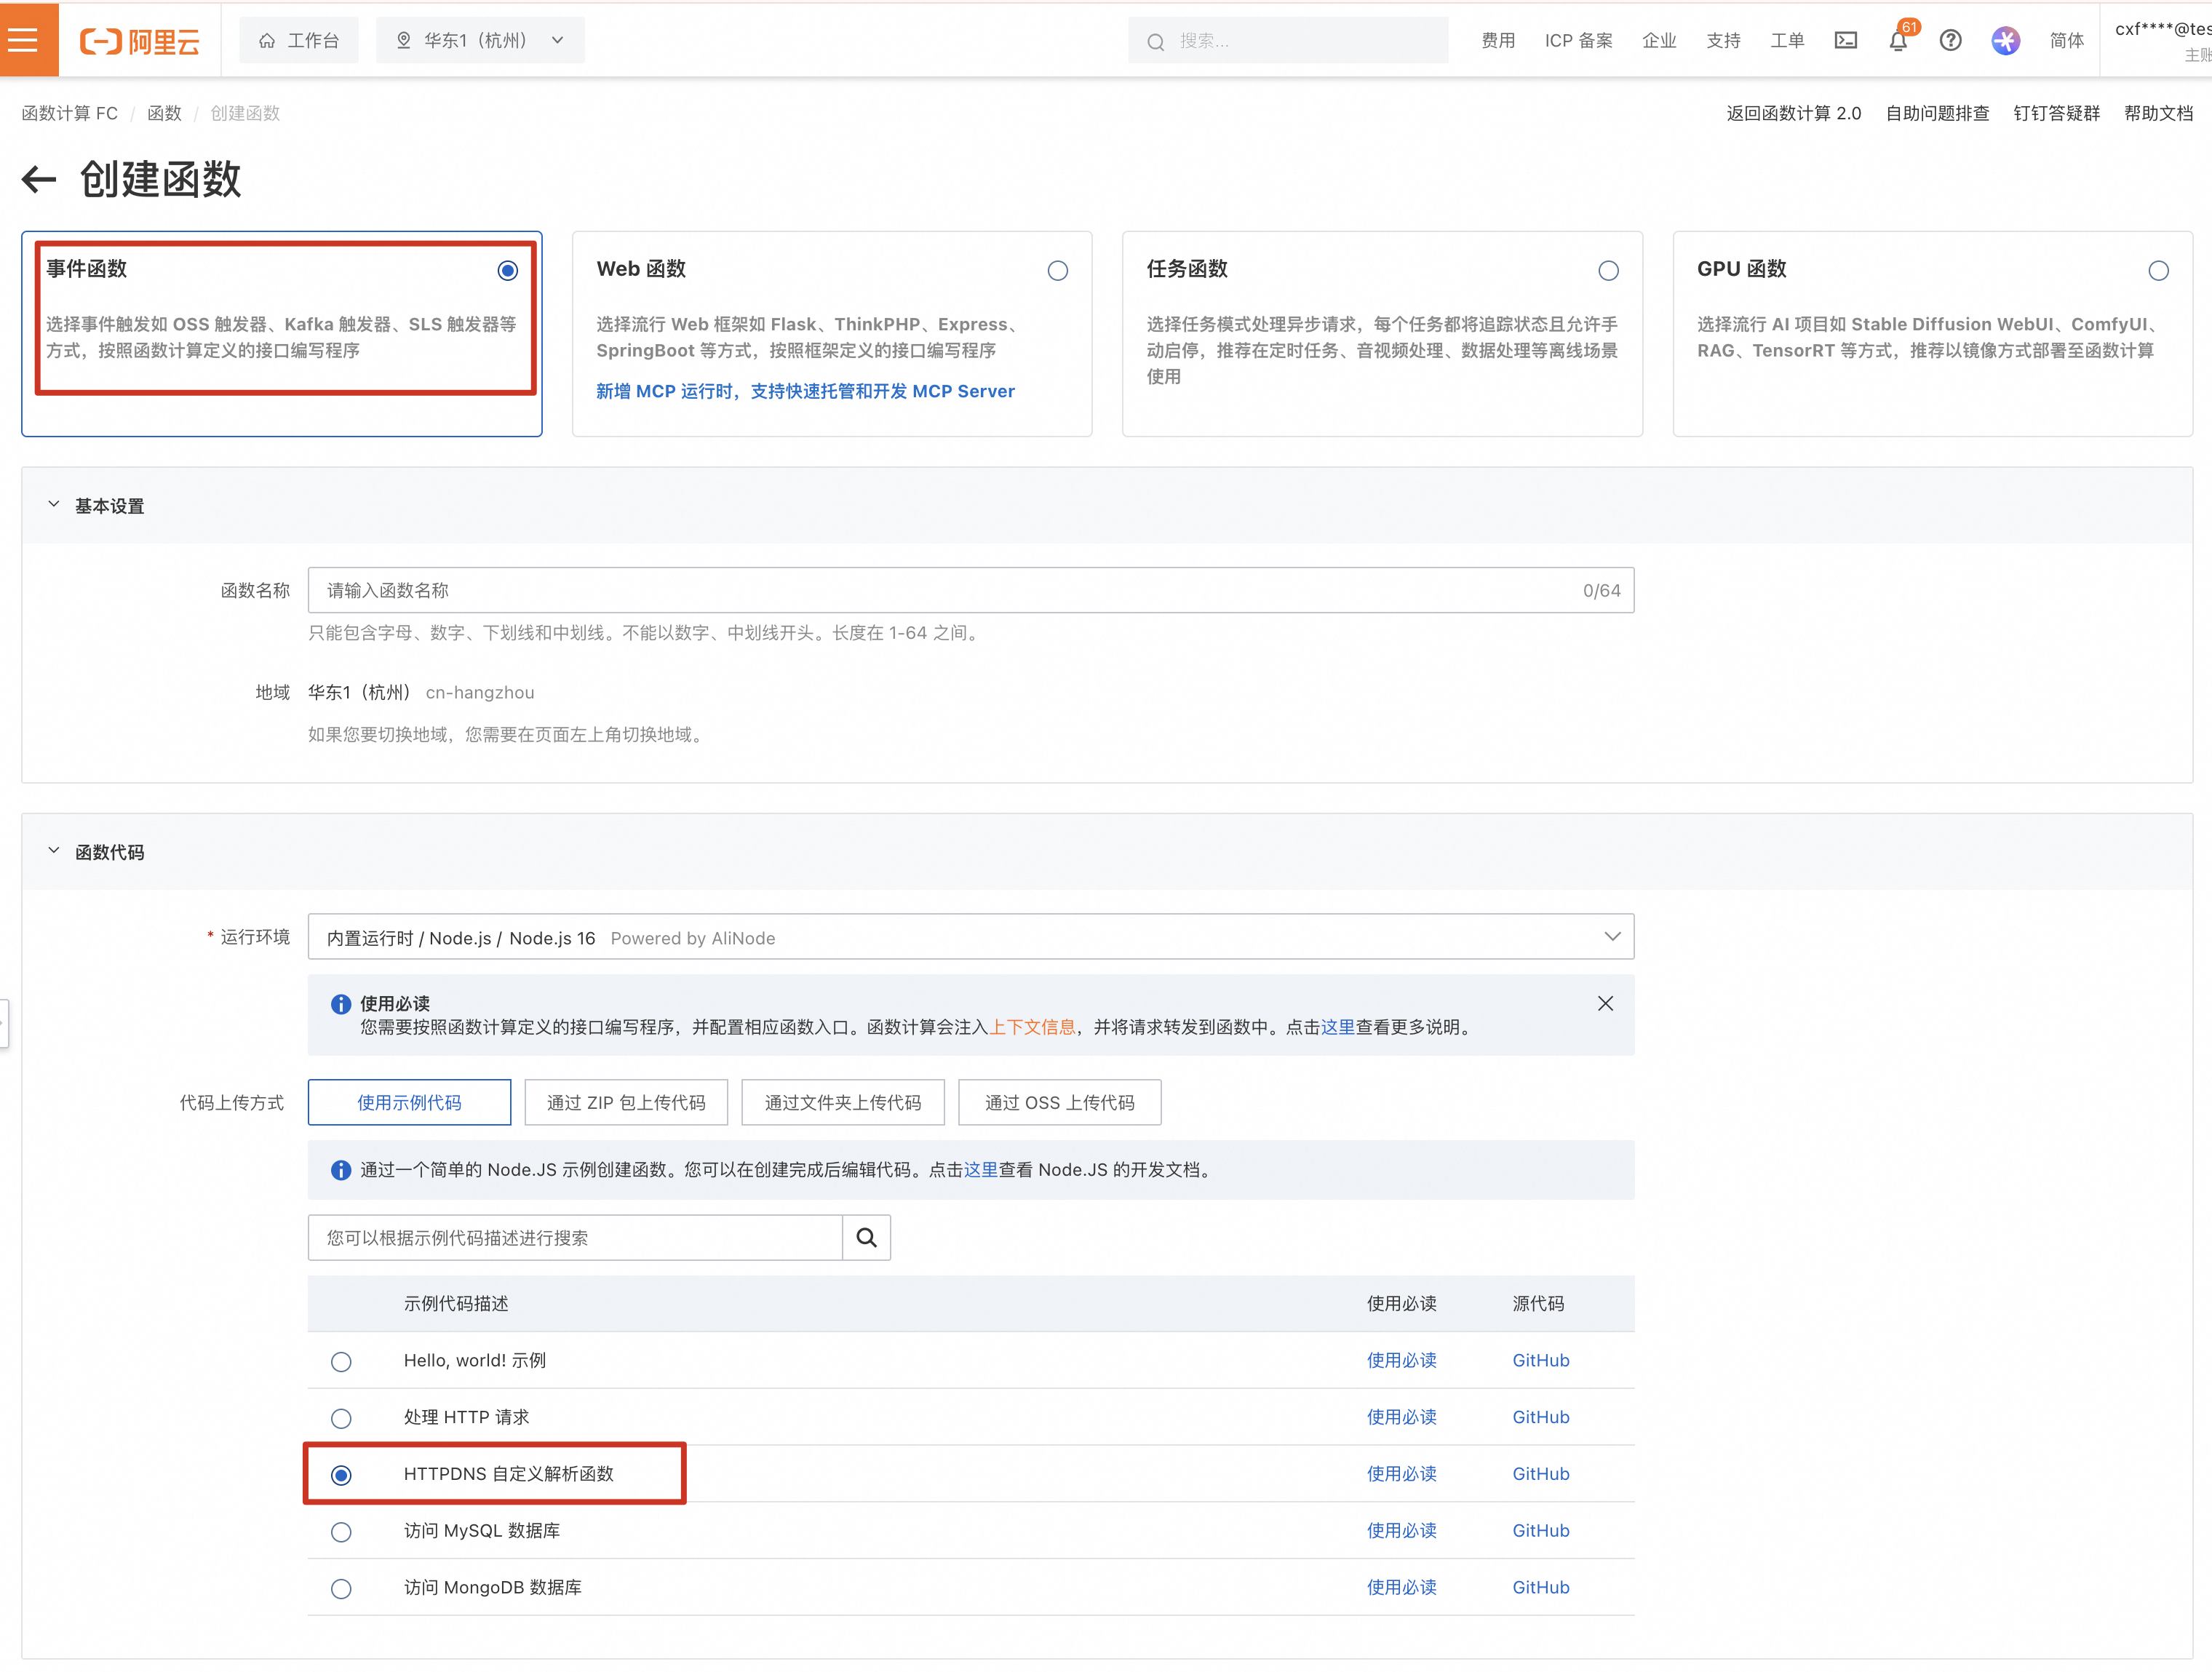Click the back arrow beside 创建函数
This screenshot has height=1672, width=2212.
(x=39, y=180)
